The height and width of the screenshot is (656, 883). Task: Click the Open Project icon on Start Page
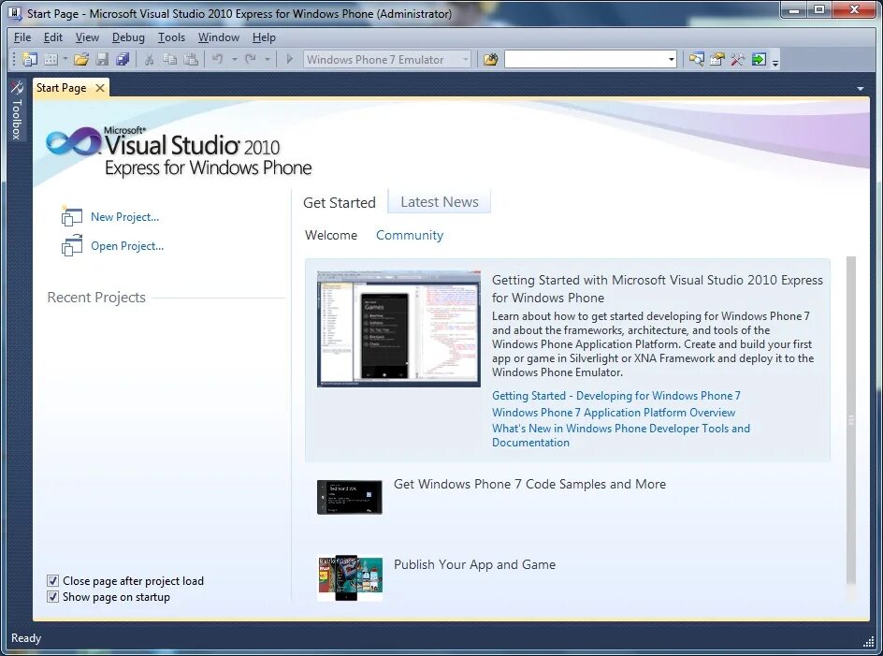[x=71, y=245]
